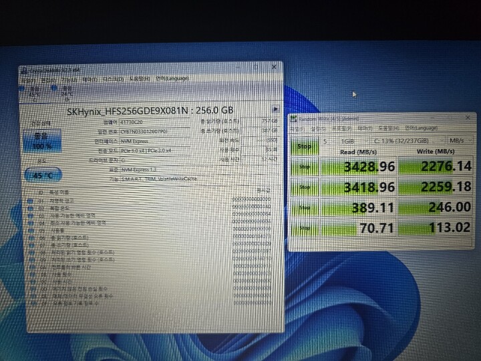Open the C: 13% (32/237GiB) drive dropdown
This screenshot has width=481, height=361.
point(408,141)
